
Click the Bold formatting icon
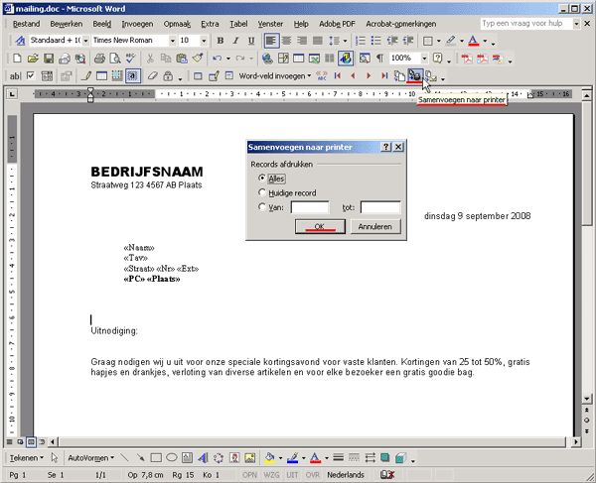tap(221, 41)
